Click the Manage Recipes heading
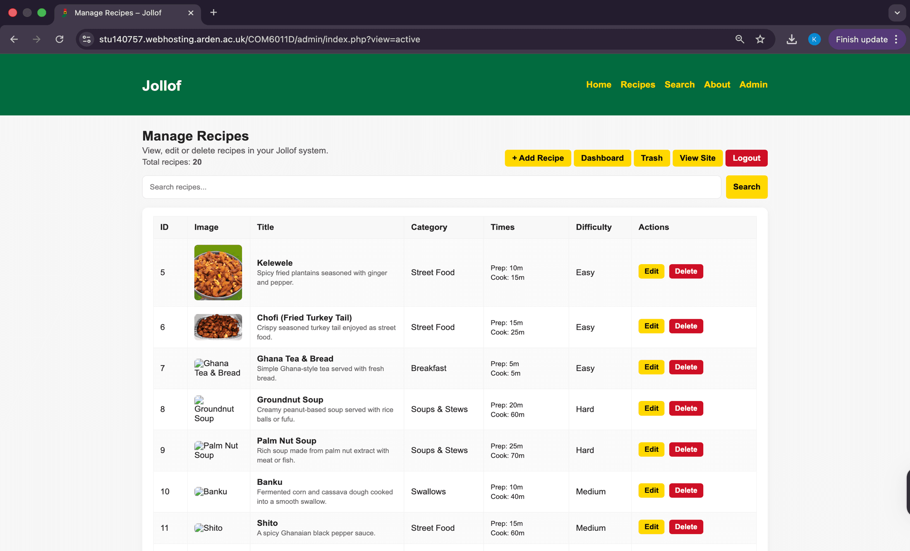The image size is (910, 551). [x=195, y=136]
